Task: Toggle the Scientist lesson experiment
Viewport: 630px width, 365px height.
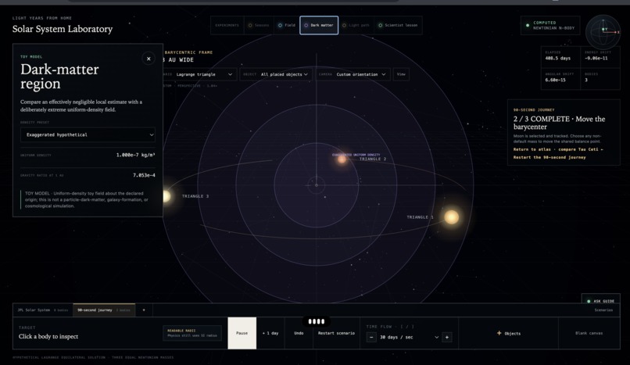Action: (398, 25)
